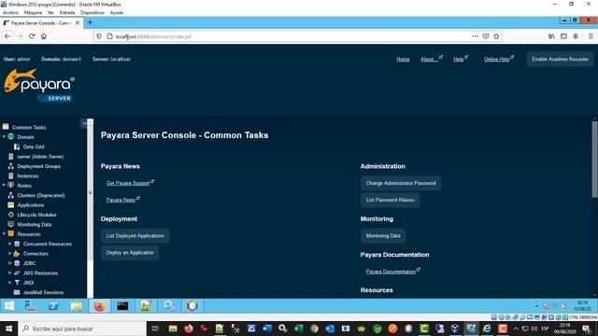Open VirtualBox Ver menu
The width and height of the screenshot is (598, 336).
click(x=50, y=12)
